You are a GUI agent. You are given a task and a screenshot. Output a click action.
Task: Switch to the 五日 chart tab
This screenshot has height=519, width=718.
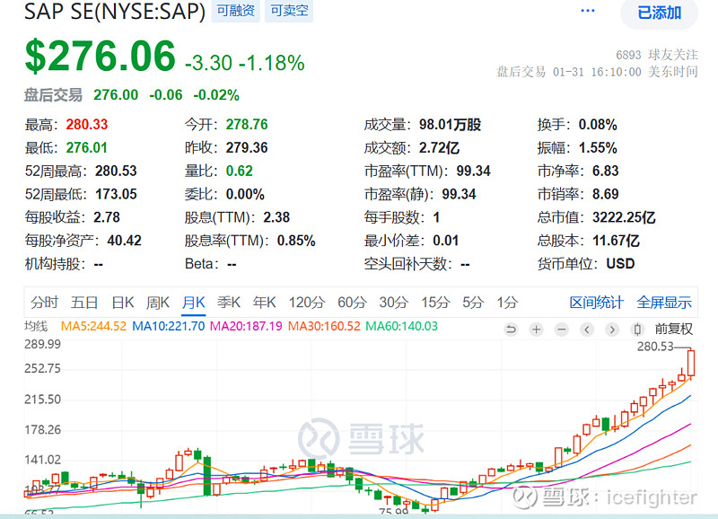click(x=84, y=303)
